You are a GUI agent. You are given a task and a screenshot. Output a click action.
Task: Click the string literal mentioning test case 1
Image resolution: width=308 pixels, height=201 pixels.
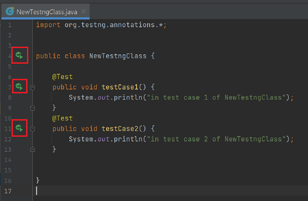217,98
